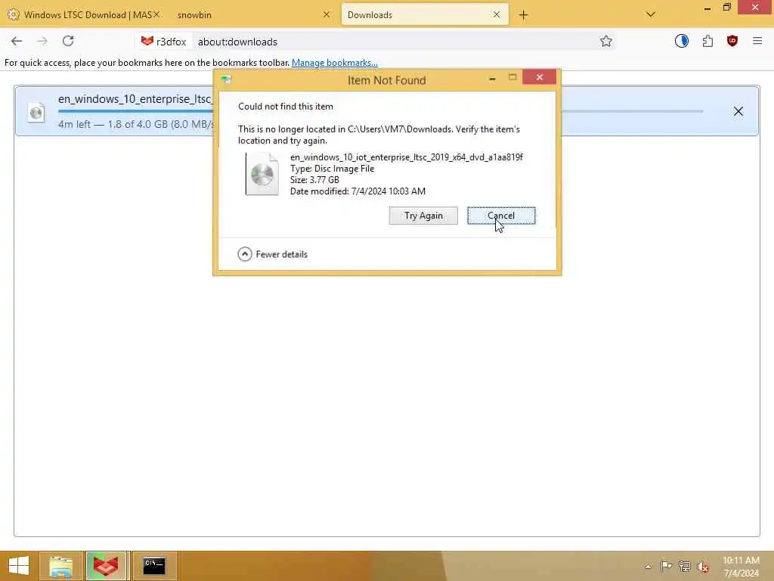
Task: Bookmark this page with the star icon
Action: pos(605,42)
